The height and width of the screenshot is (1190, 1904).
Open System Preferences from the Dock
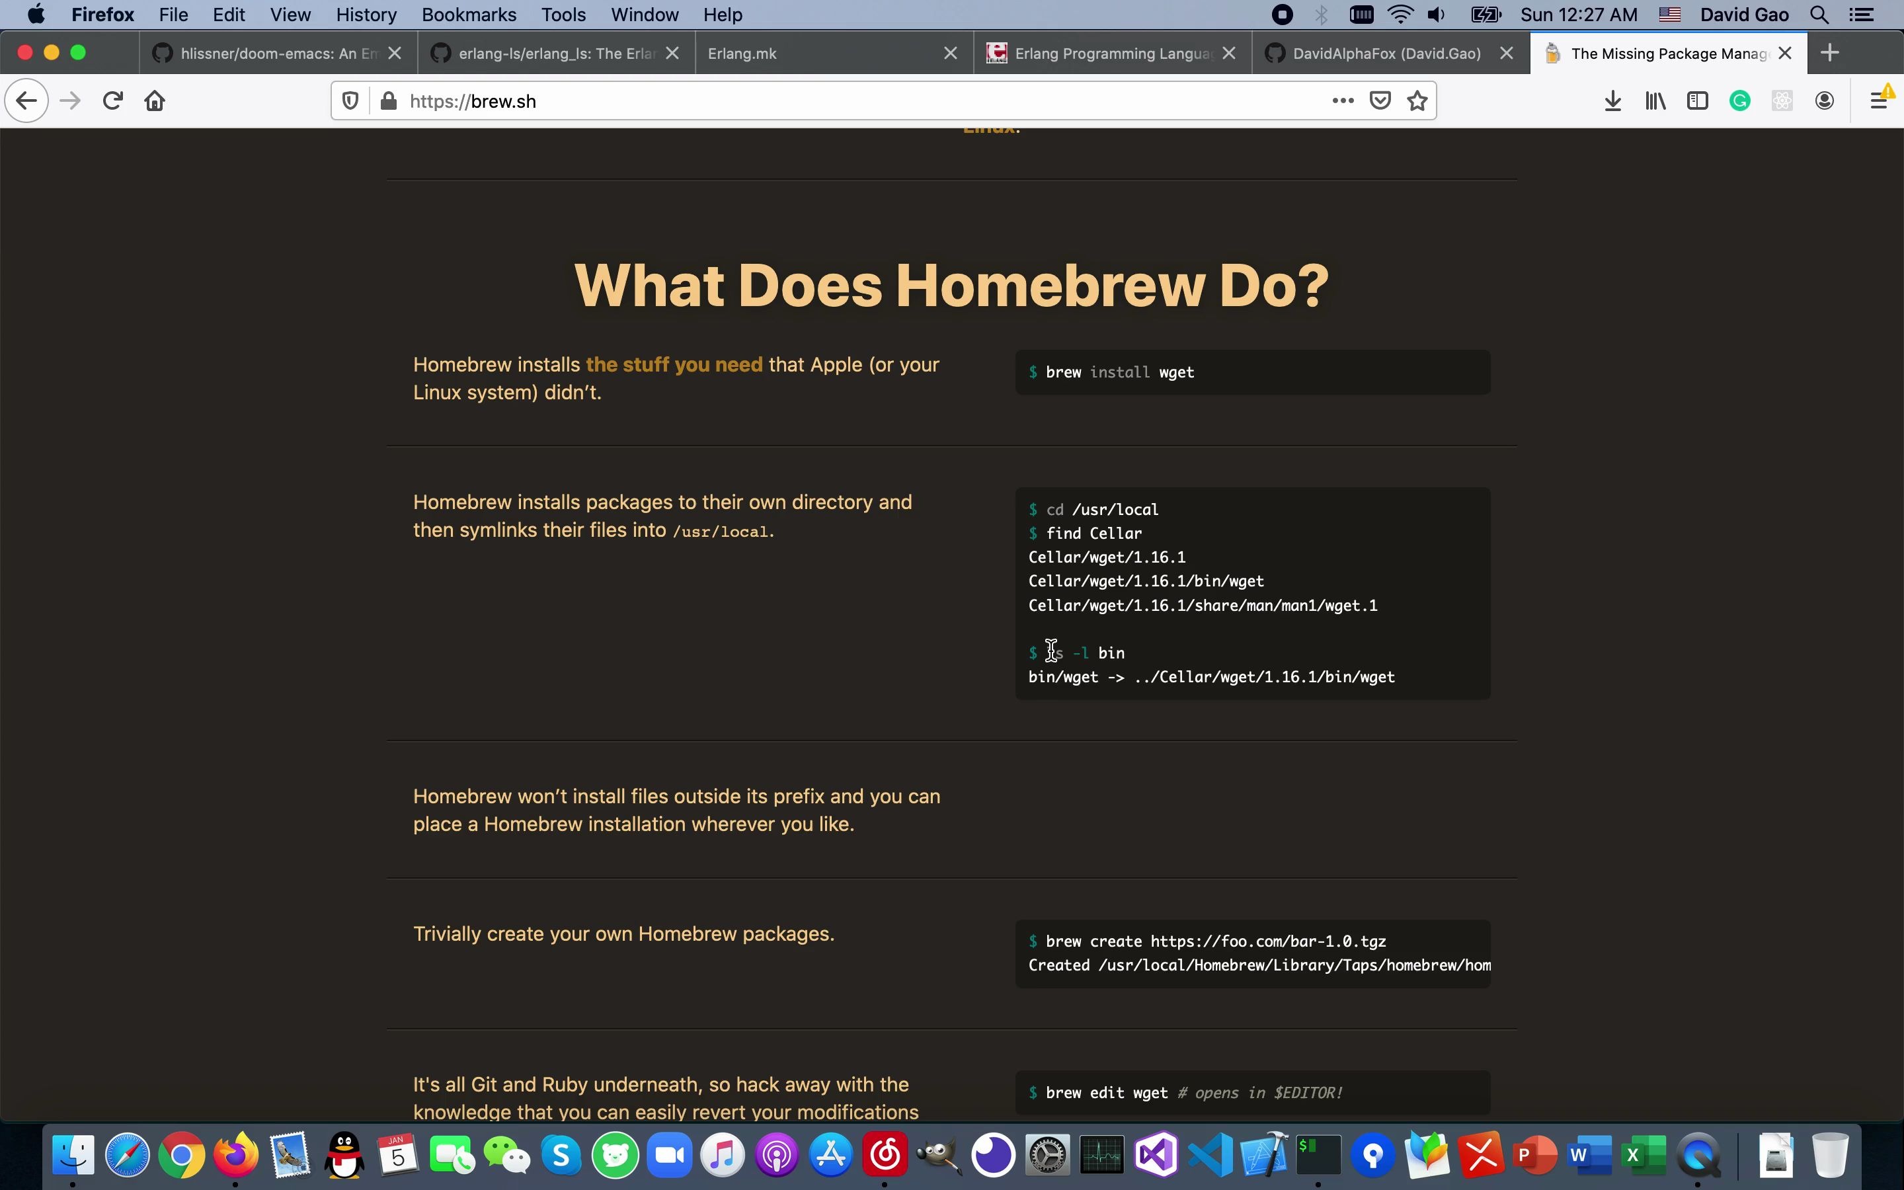[1047, 1154]
